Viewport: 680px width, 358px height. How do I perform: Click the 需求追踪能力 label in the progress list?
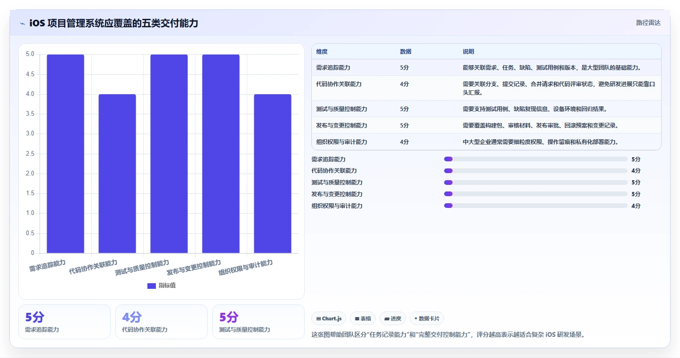coord(329,159)
